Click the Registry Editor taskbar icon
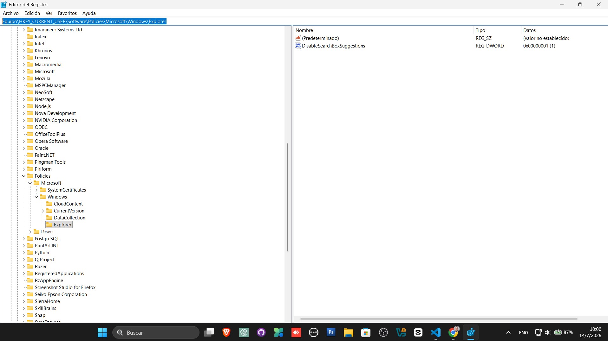 pyautogui.click(x=471, y=332)
